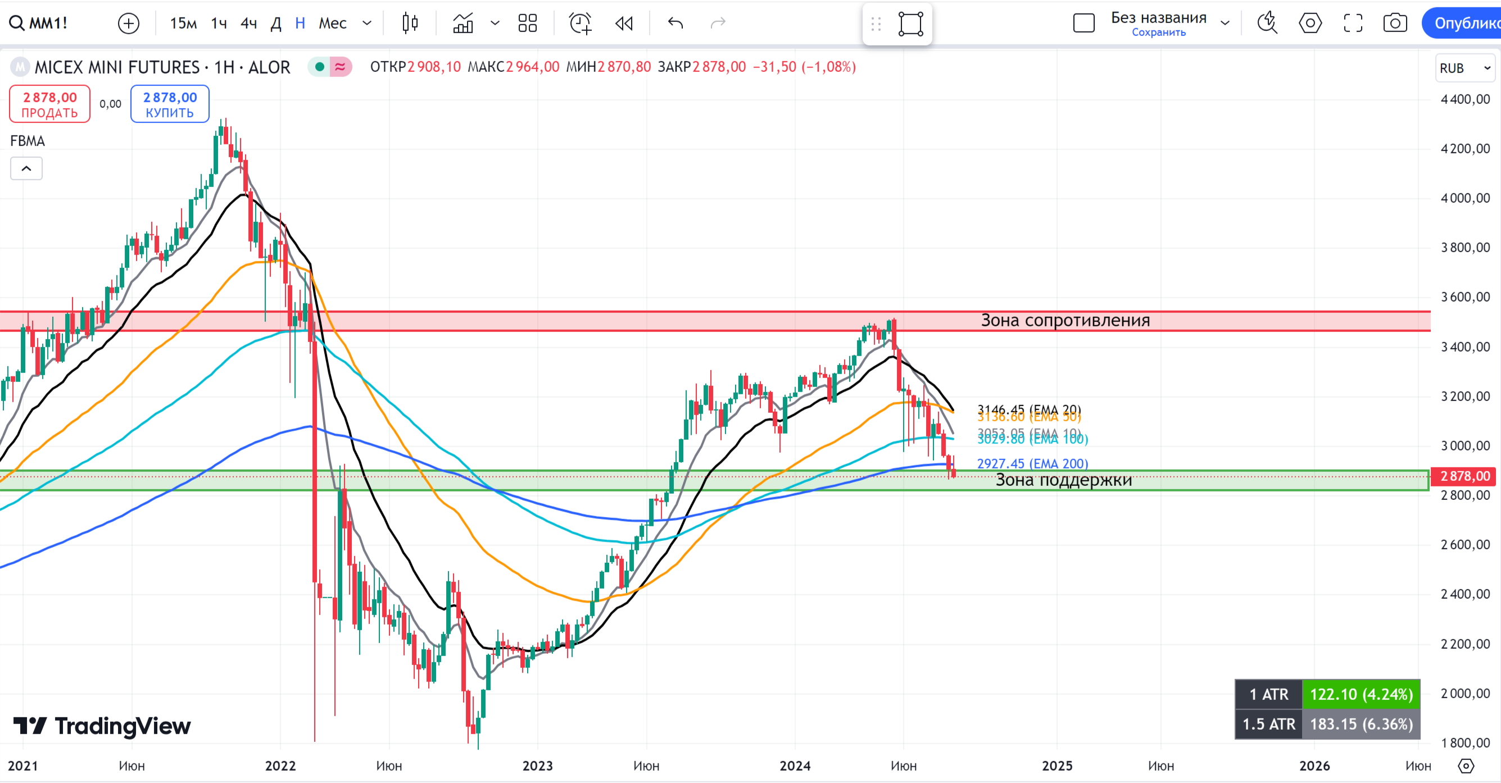Image resolution: width=1501 pixels, height=783 pixels.
Task: Create alert with clock plus icon
Action: pos(580,23)
